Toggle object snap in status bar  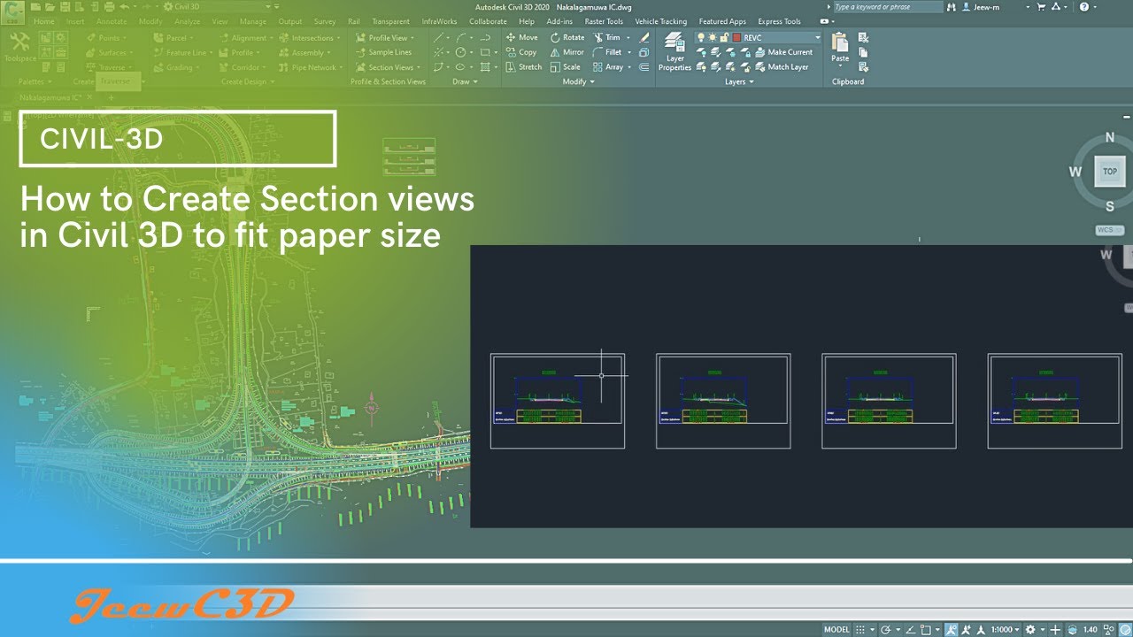pos(926,630)
